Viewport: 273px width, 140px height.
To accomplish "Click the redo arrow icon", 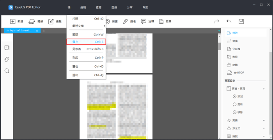I will tap(217, 21).
